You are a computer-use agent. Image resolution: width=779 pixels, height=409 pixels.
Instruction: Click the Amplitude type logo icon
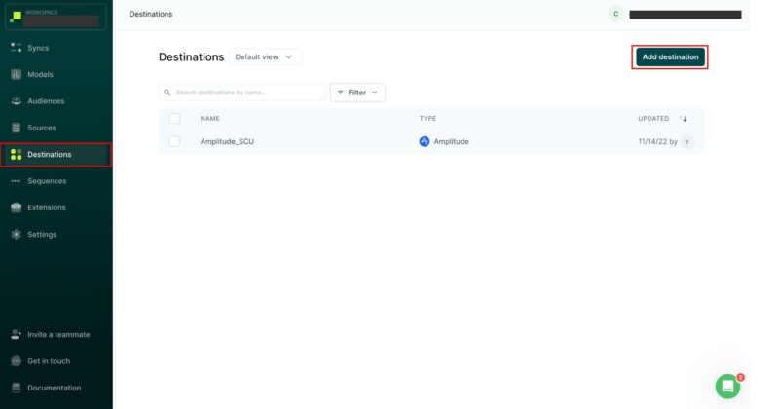(x=425, y=141)
